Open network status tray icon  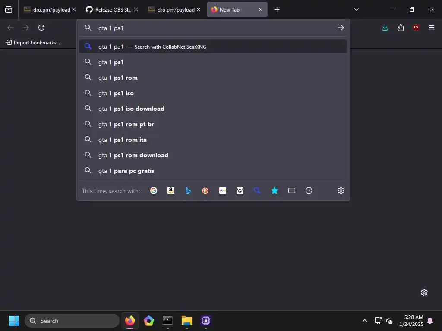click(x=378, y=321)
